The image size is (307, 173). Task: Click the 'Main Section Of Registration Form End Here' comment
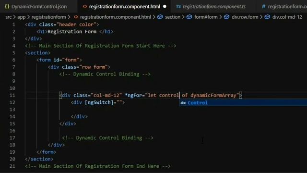(98, 166)
